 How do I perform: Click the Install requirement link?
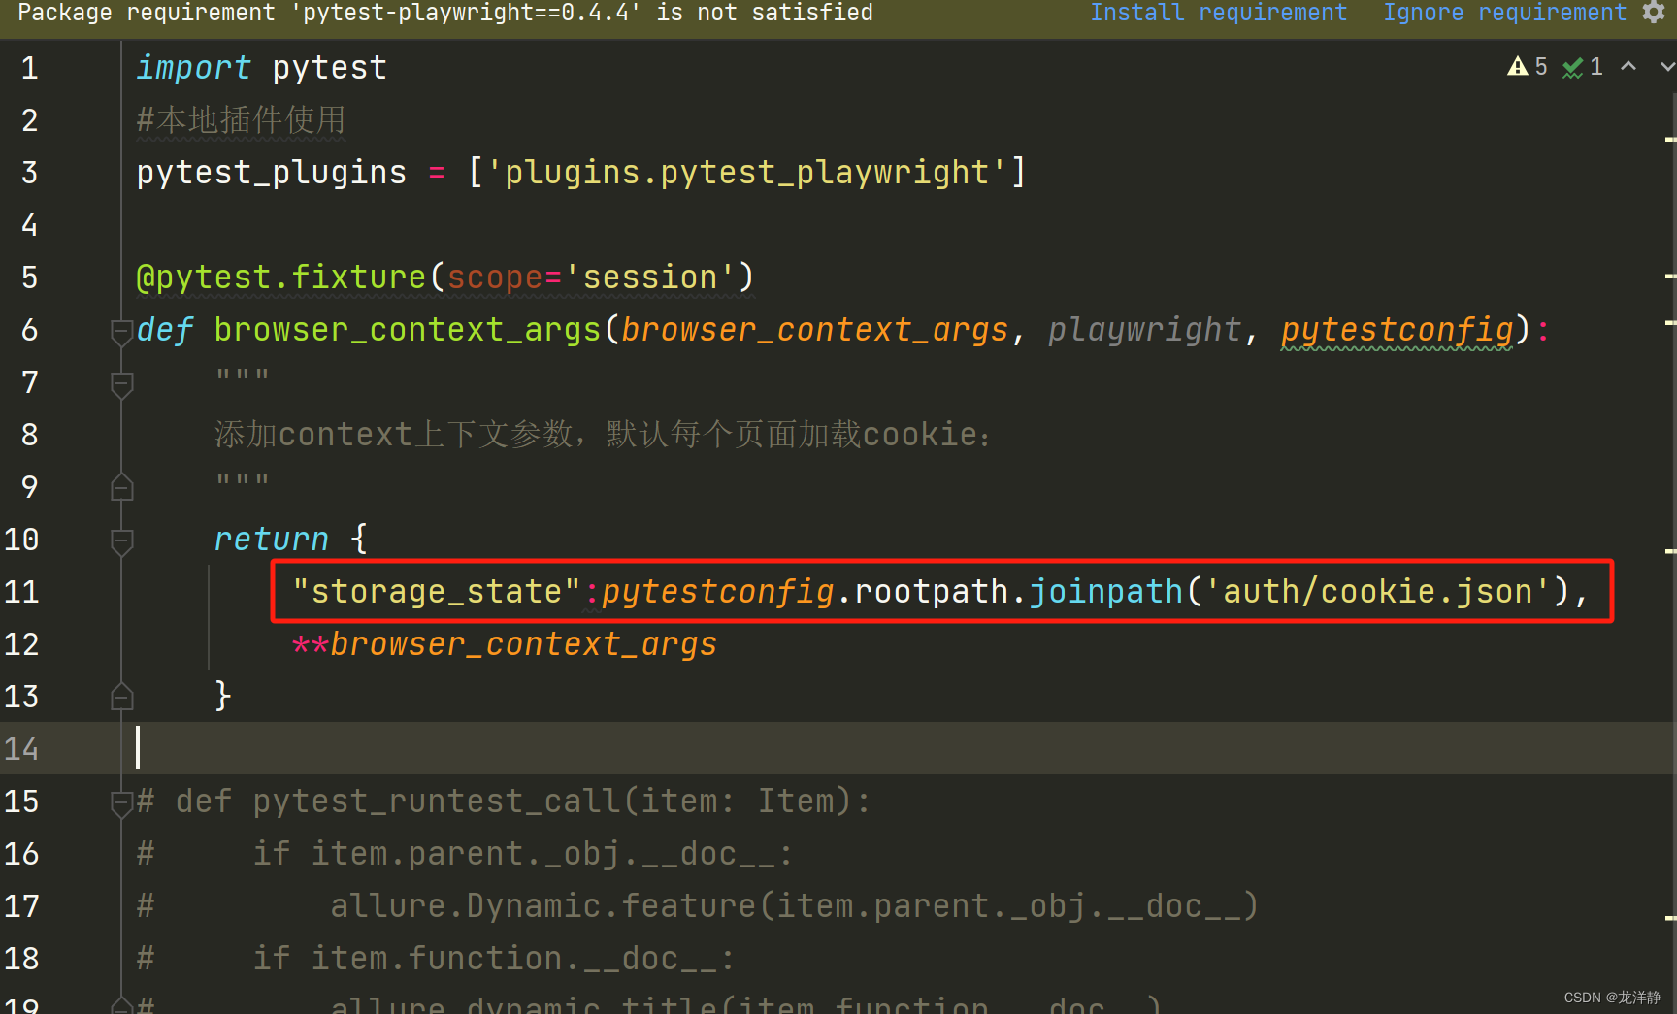tap(1218, 13)
